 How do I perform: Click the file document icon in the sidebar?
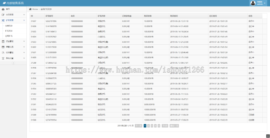pyautogui.click(x=3, y=52)
